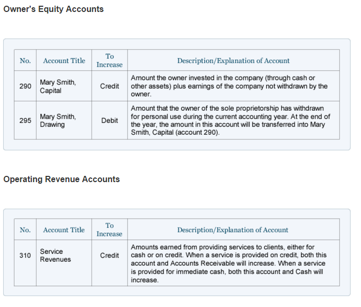Select account number 295 cell

25,120
